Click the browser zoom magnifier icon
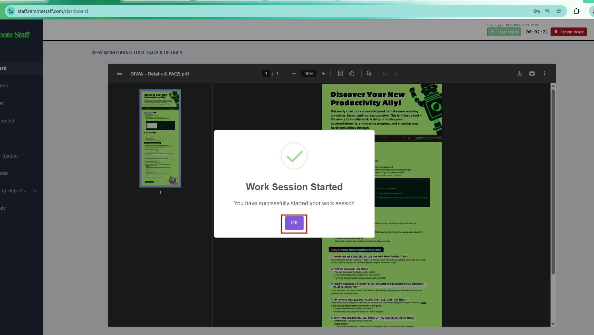594x335 pixels. click(x=548, y=11)
